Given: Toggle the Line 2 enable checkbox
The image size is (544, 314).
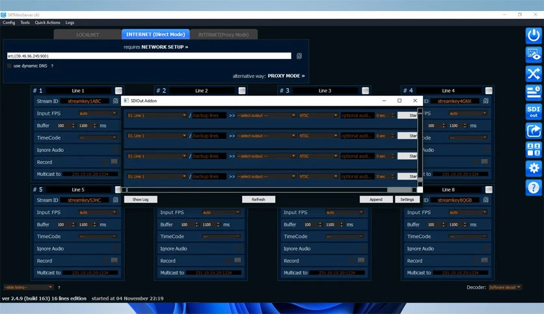Looking at the screenshot, I should pyautogui.click(x=242, y=91).
